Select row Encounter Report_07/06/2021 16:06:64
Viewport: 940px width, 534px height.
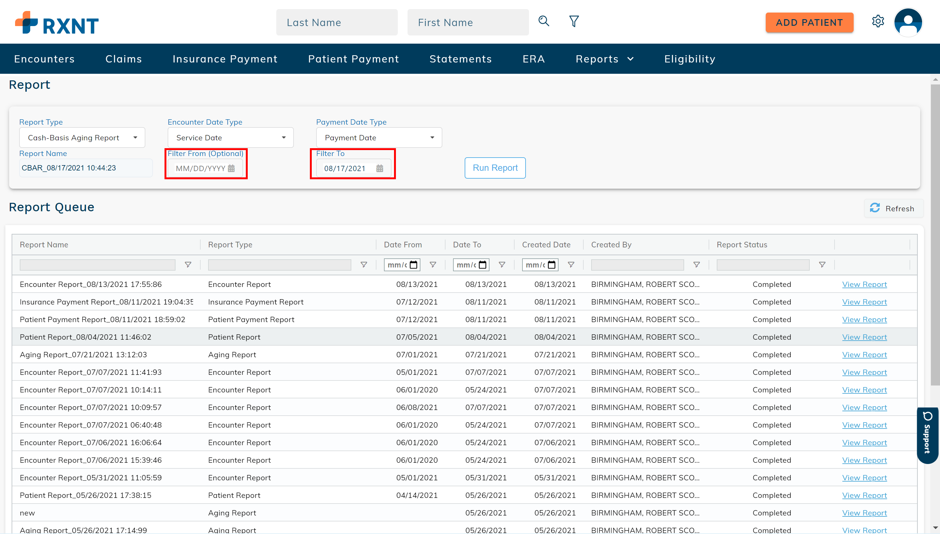pos(464,442)
